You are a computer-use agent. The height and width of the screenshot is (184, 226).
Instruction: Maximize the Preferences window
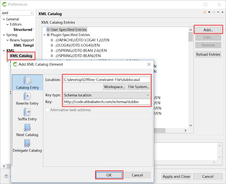(x=205, y=4)
